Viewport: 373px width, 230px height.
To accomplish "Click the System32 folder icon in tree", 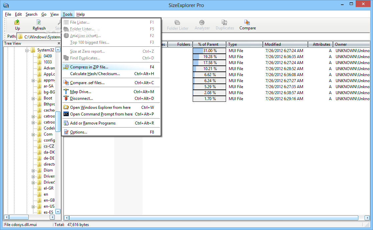I will tap(33, 50).
